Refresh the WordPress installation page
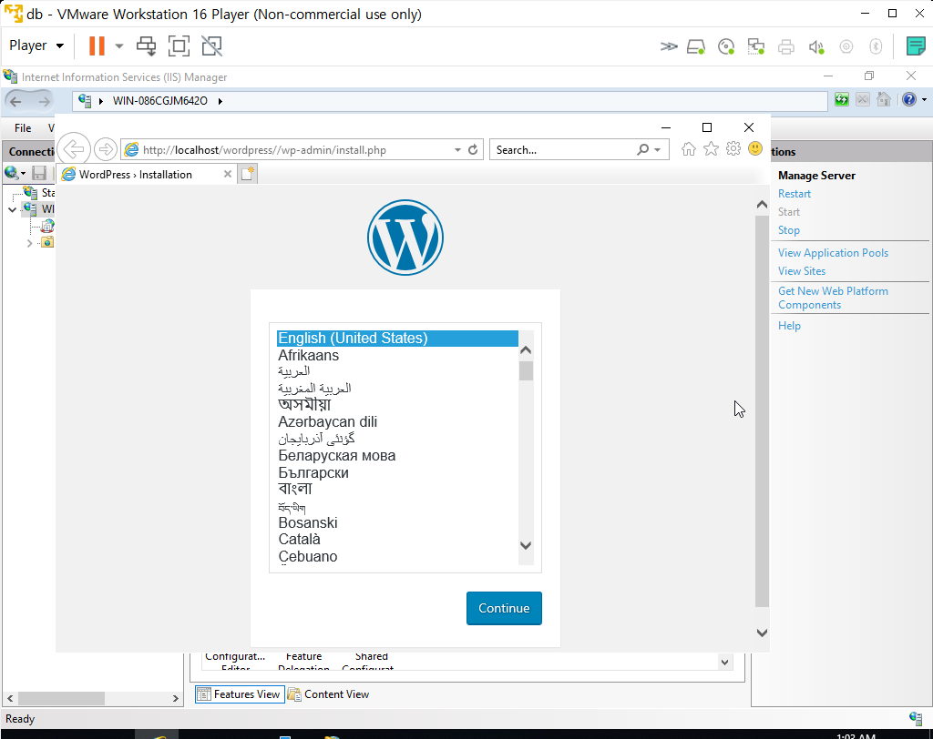The width and height of the screenshot is (933, 739). [x=473, y=150]
